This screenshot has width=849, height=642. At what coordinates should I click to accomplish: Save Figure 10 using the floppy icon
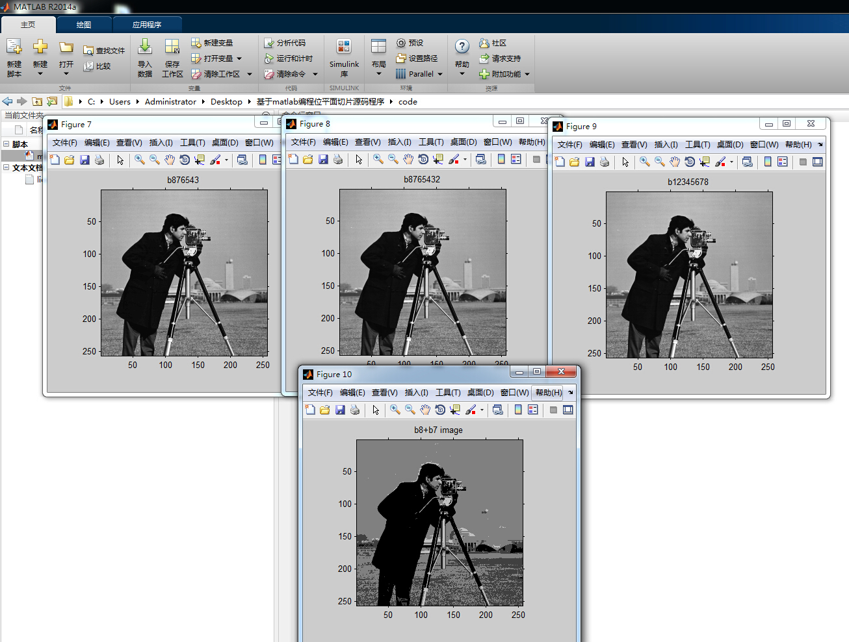(x=340, y=410)
